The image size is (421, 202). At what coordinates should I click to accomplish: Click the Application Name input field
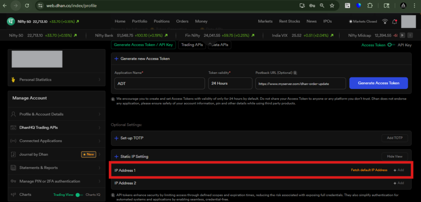tap(160, 83)
